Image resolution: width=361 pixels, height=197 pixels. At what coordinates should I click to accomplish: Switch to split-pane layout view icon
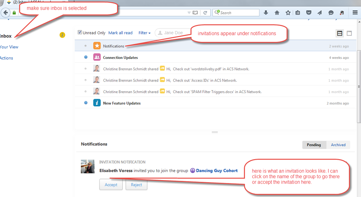pyautogui.click(x=339, y=33)
